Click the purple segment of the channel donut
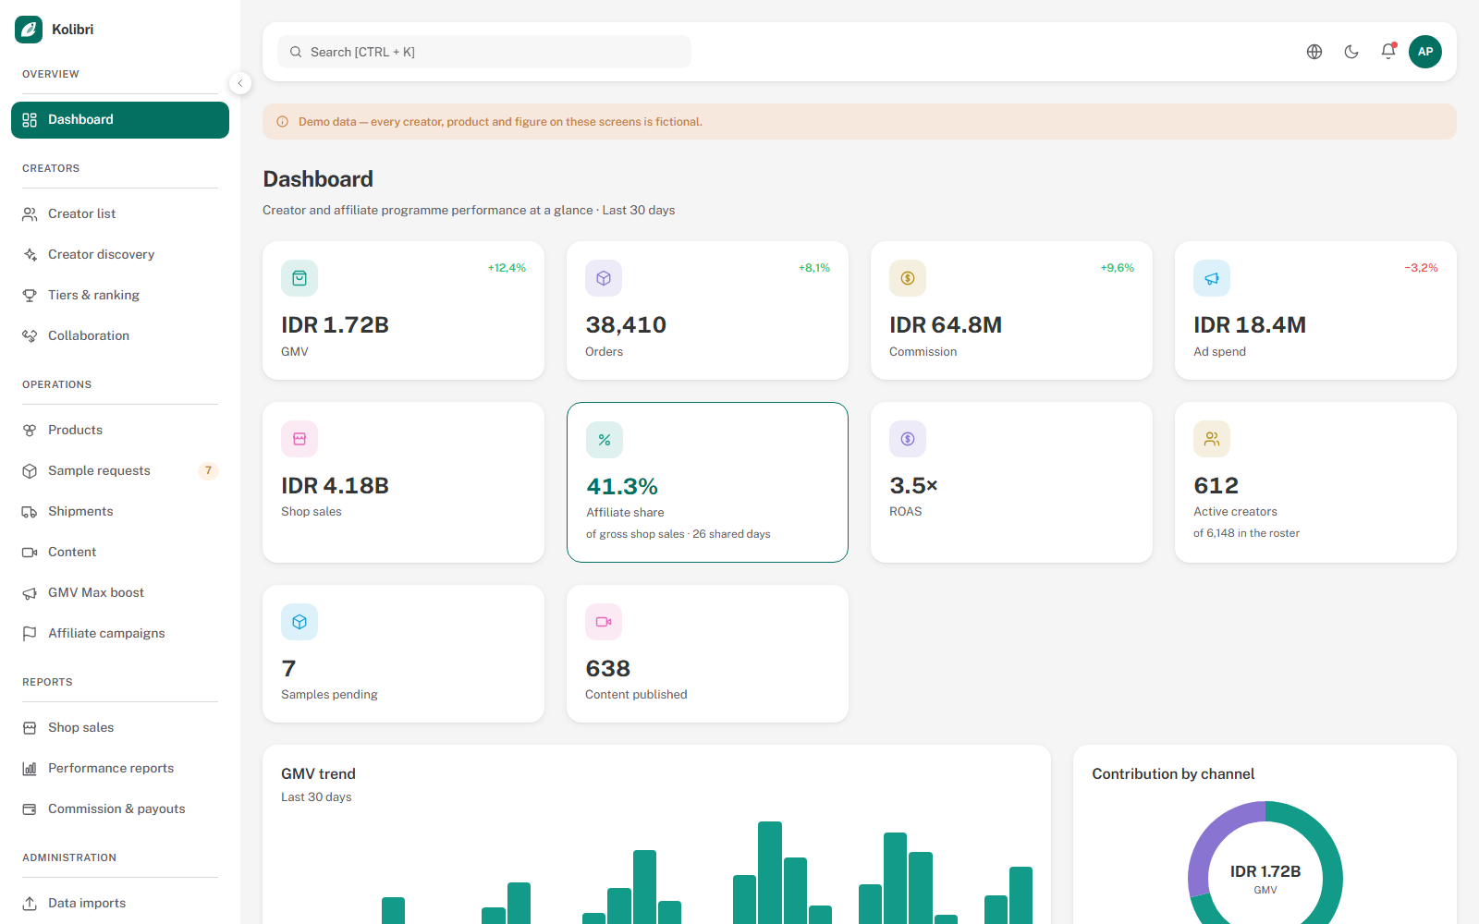Image resolution: width=1479 pixels, height=924 pixels. [1211, 841]
